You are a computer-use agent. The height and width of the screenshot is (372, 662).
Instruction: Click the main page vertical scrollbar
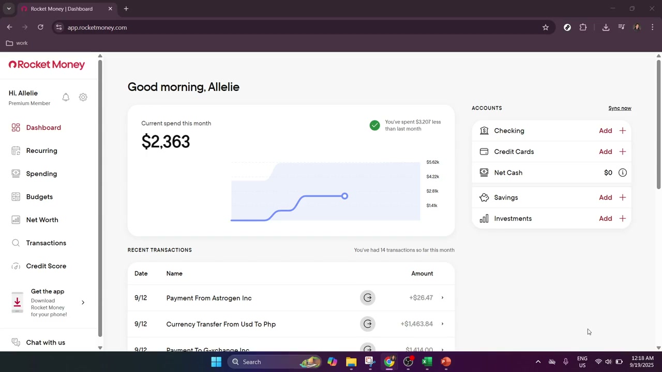(x=658, y=124)
